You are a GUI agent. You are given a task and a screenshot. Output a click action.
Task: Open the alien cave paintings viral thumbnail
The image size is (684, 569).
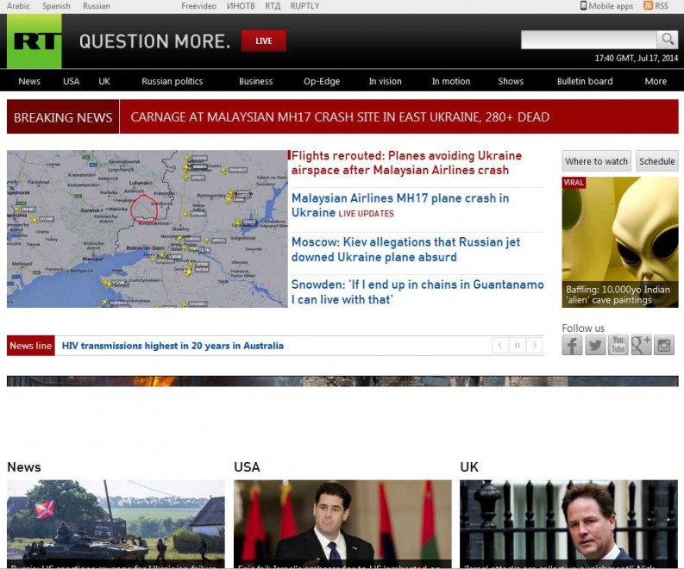tap(620, 242)
